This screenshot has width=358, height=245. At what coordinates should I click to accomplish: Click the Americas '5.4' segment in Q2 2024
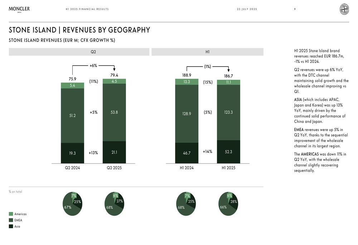[72, 85]
